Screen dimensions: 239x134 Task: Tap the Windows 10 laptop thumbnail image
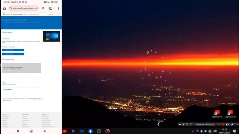[52, 36]
